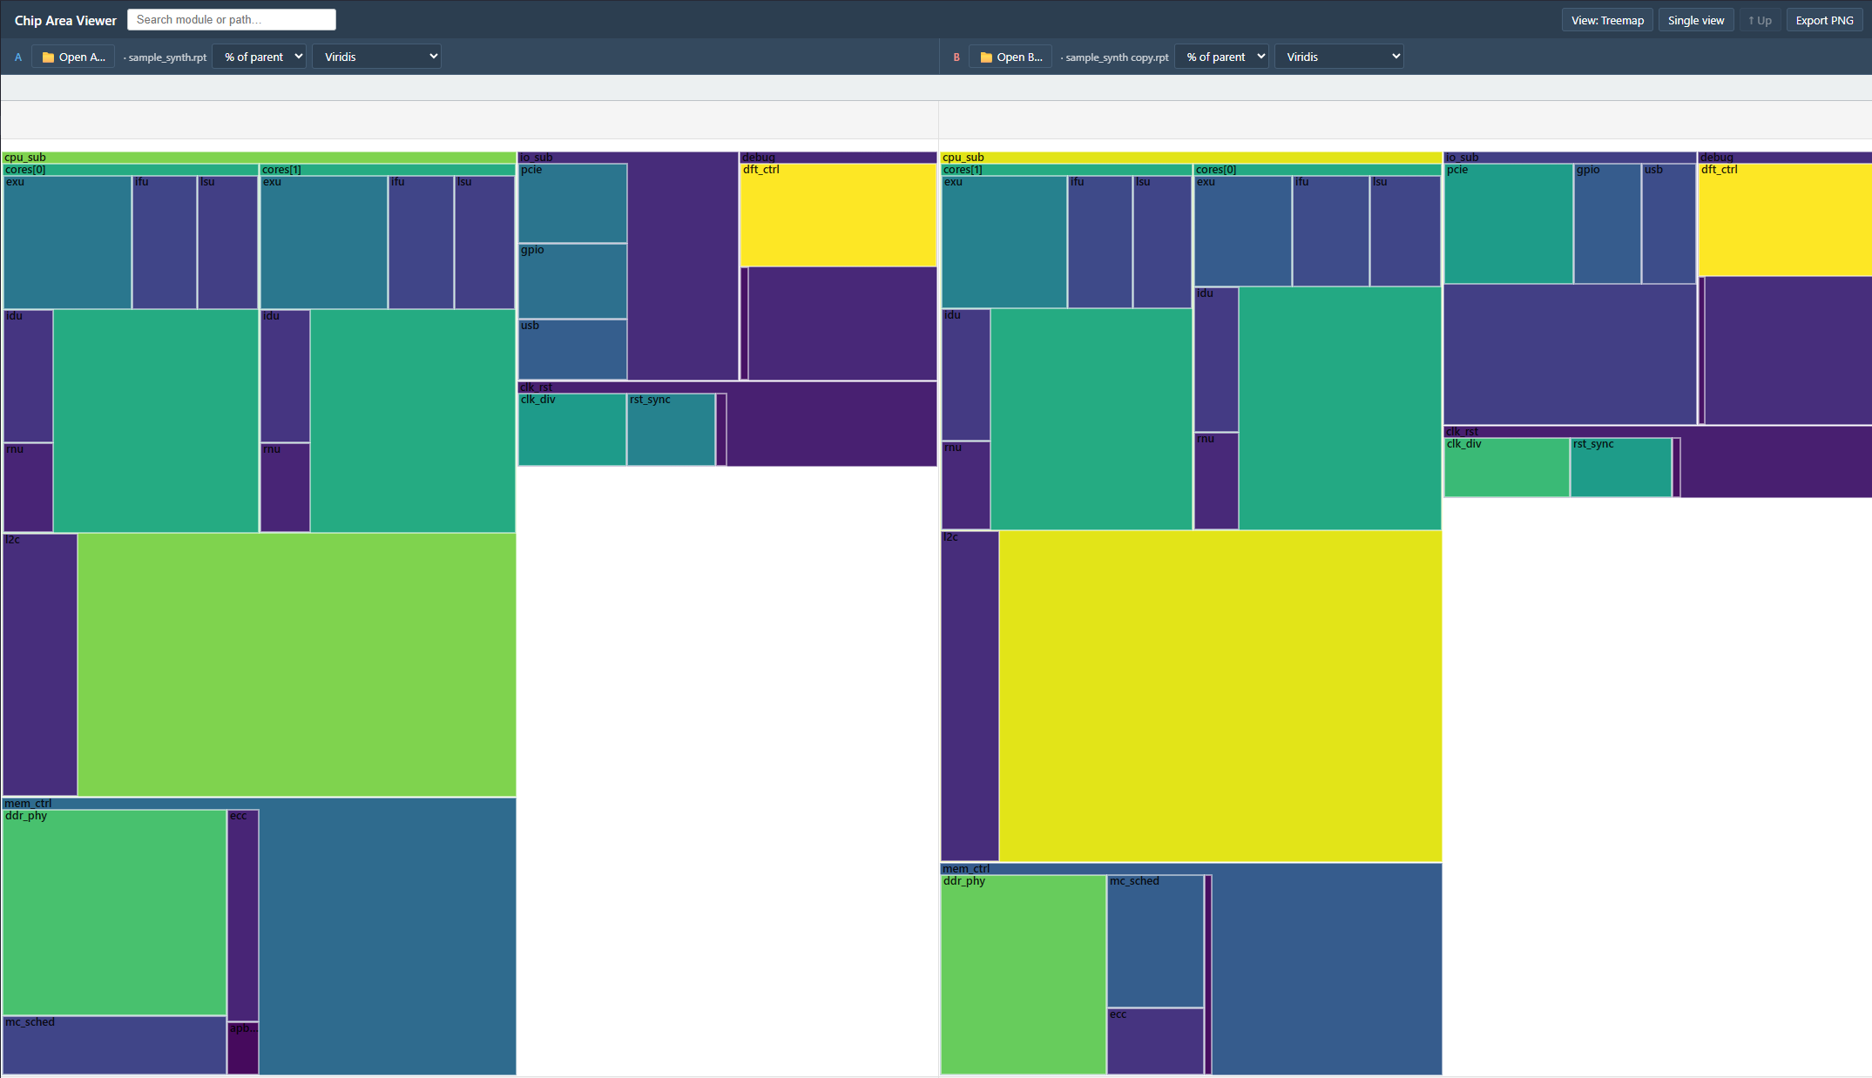Viewport: 1872px width, 1078px height.
Task: Click the mc_sched block in panel A
Action: tap(114, 1045)
